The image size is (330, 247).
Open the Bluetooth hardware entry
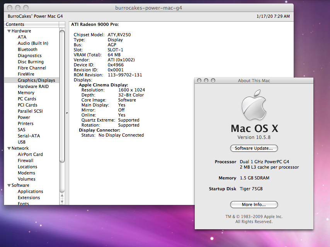tap(27, 49)
